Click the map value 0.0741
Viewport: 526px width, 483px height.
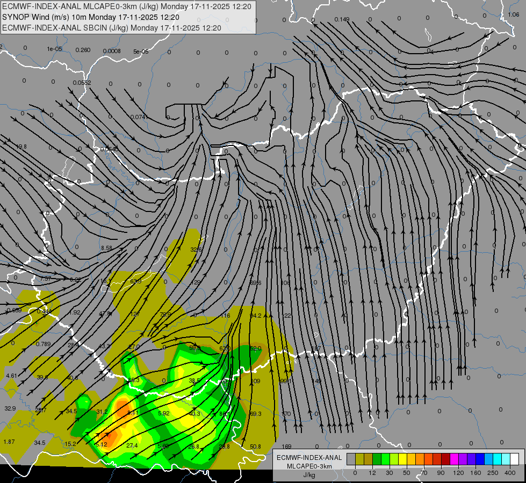click(139, 117)
